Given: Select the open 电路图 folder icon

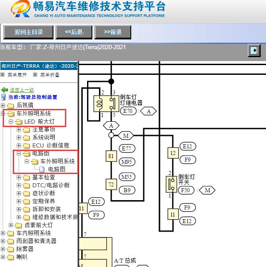Looking at the screenshot, I should pos(27,154).
